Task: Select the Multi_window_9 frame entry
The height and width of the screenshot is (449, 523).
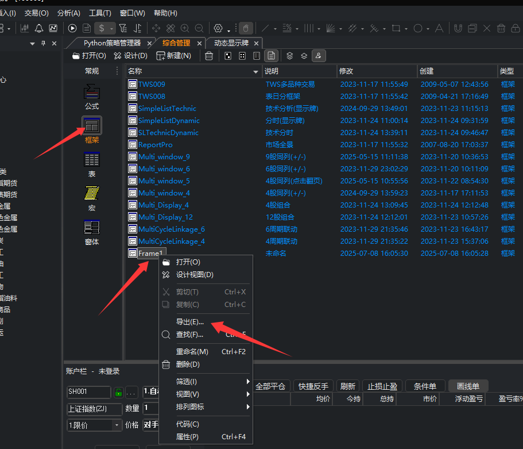Action: (164, 157)
